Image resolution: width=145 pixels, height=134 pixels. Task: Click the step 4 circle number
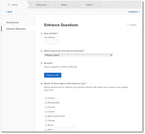83,5
